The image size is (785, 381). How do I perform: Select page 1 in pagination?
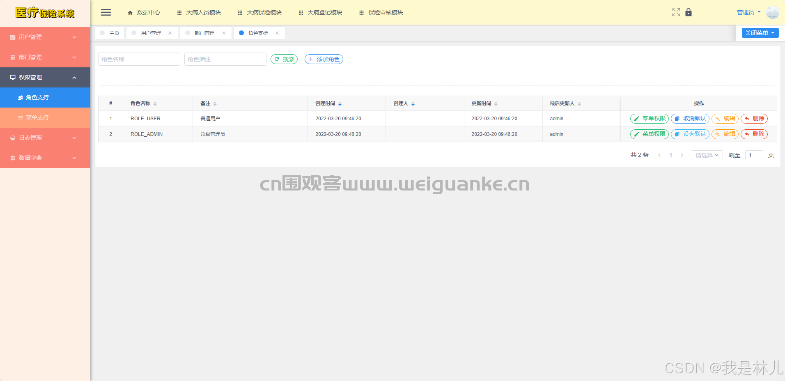coord(671,155)
